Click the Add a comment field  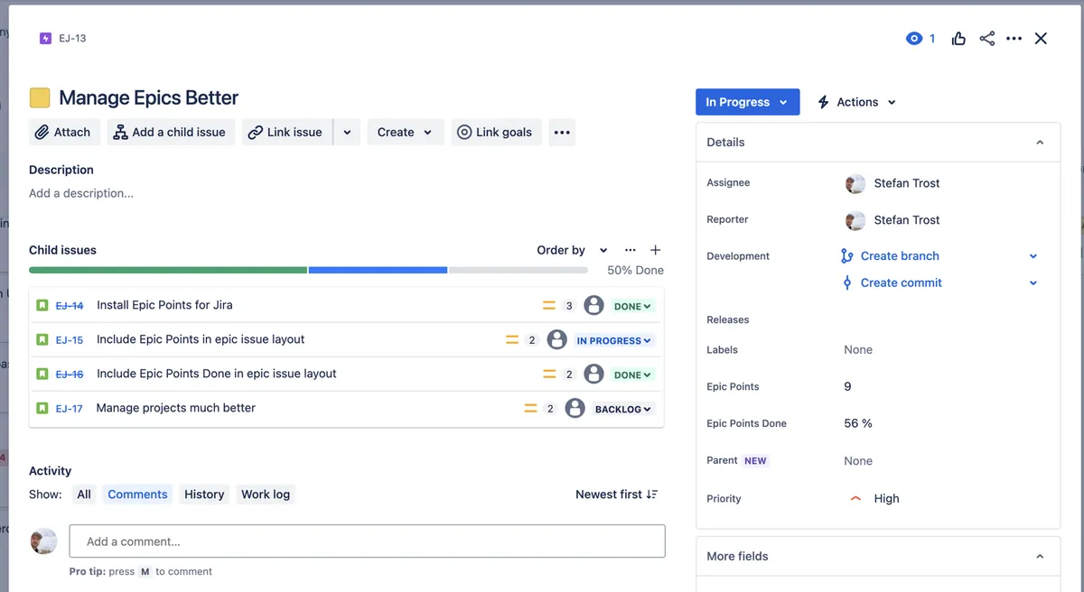[x=368, y=541]
